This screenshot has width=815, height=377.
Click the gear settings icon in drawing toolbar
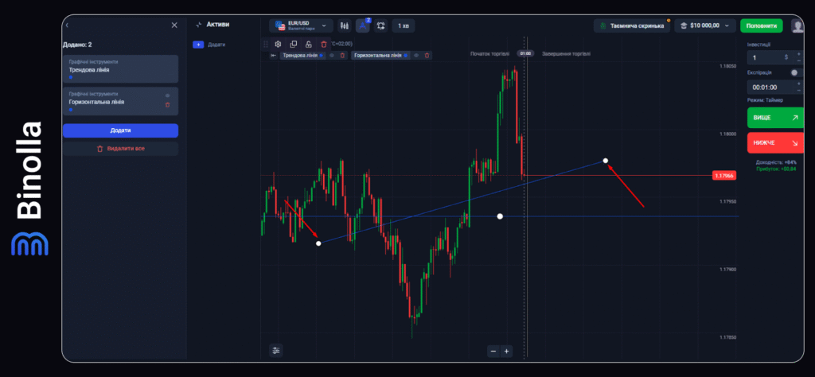(x=278, y=45)
